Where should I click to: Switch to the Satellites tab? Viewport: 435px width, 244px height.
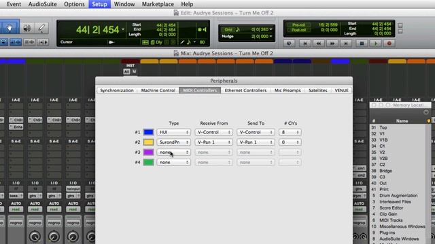(x=317, y=90)
